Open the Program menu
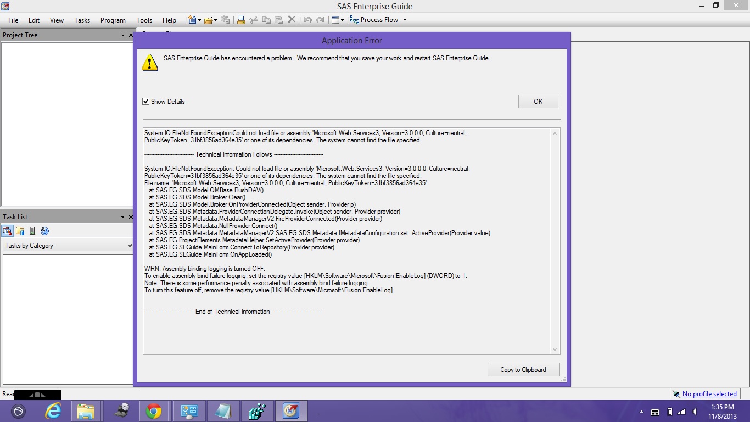This screenshot has width=750, height=422. click(113, 20)
